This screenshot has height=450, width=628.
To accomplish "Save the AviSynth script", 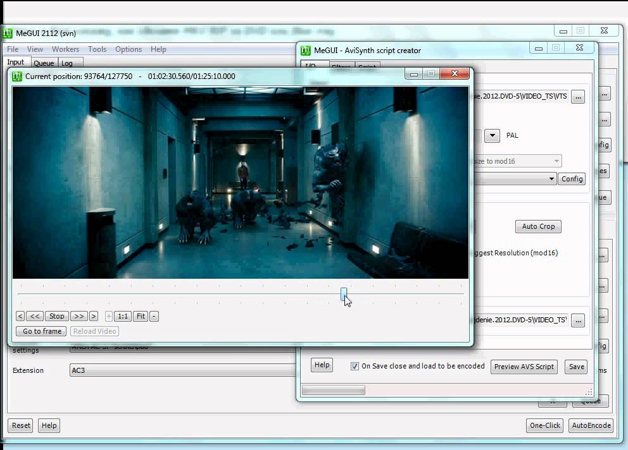I will [x=576, y=367].
